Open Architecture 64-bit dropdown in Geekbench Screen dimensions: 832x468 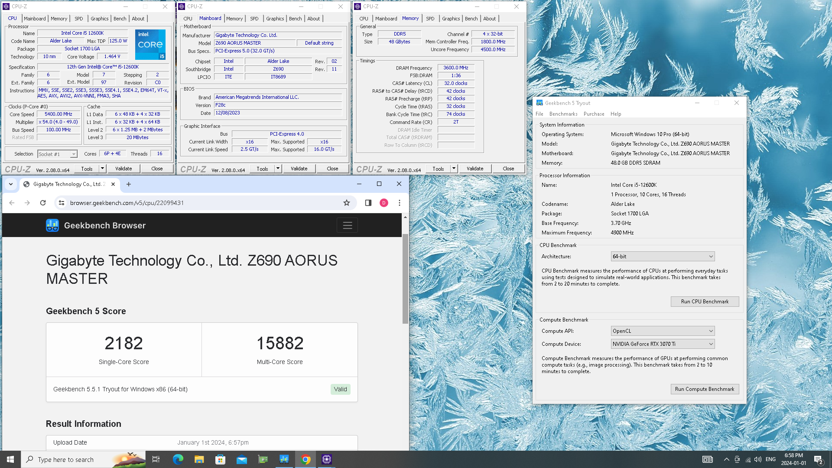coord(663,257)
